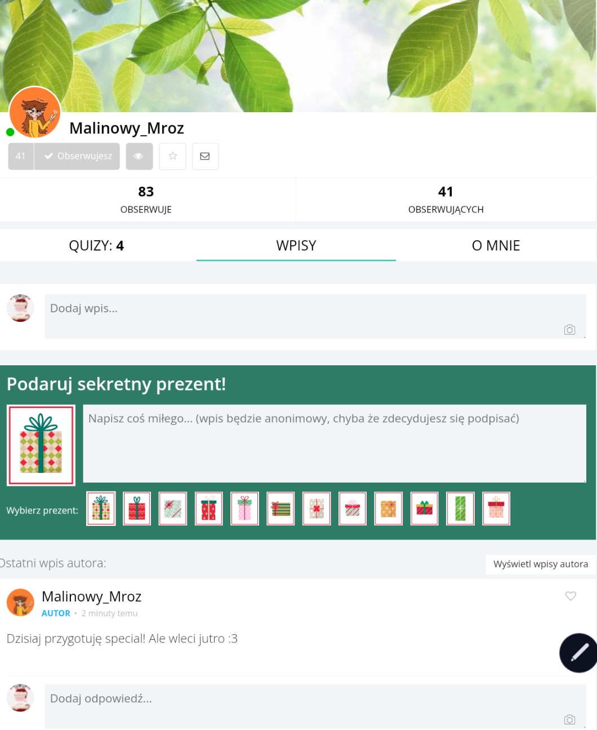
Task: Select the green striped tall gift
Action: tap(460, 508)
